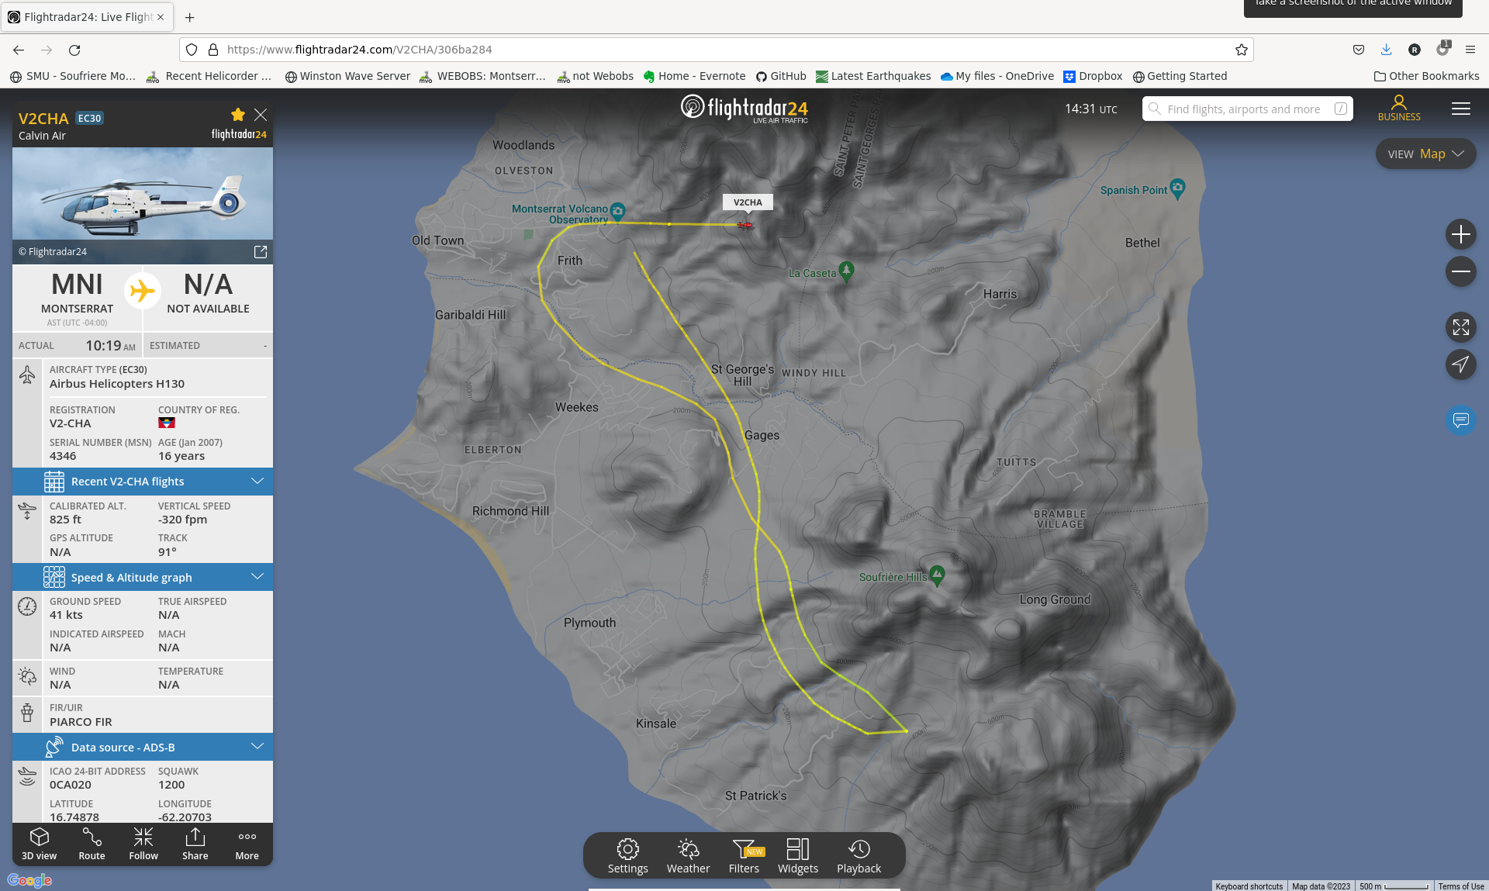Open a new browser tab
Screen dimensions: 1489x891
(189, 17)
